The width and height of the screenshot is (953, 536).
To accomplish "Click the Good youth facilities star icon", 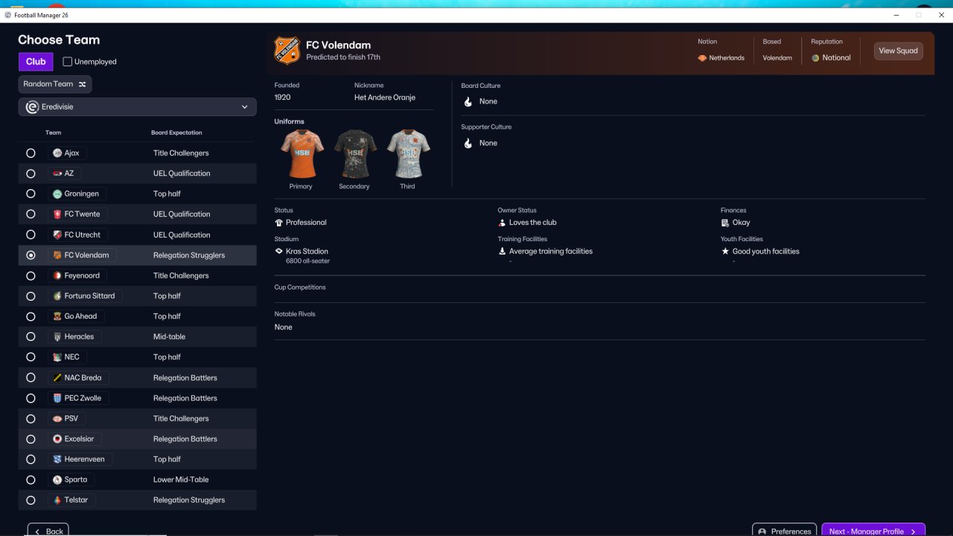I will (725, 252).
